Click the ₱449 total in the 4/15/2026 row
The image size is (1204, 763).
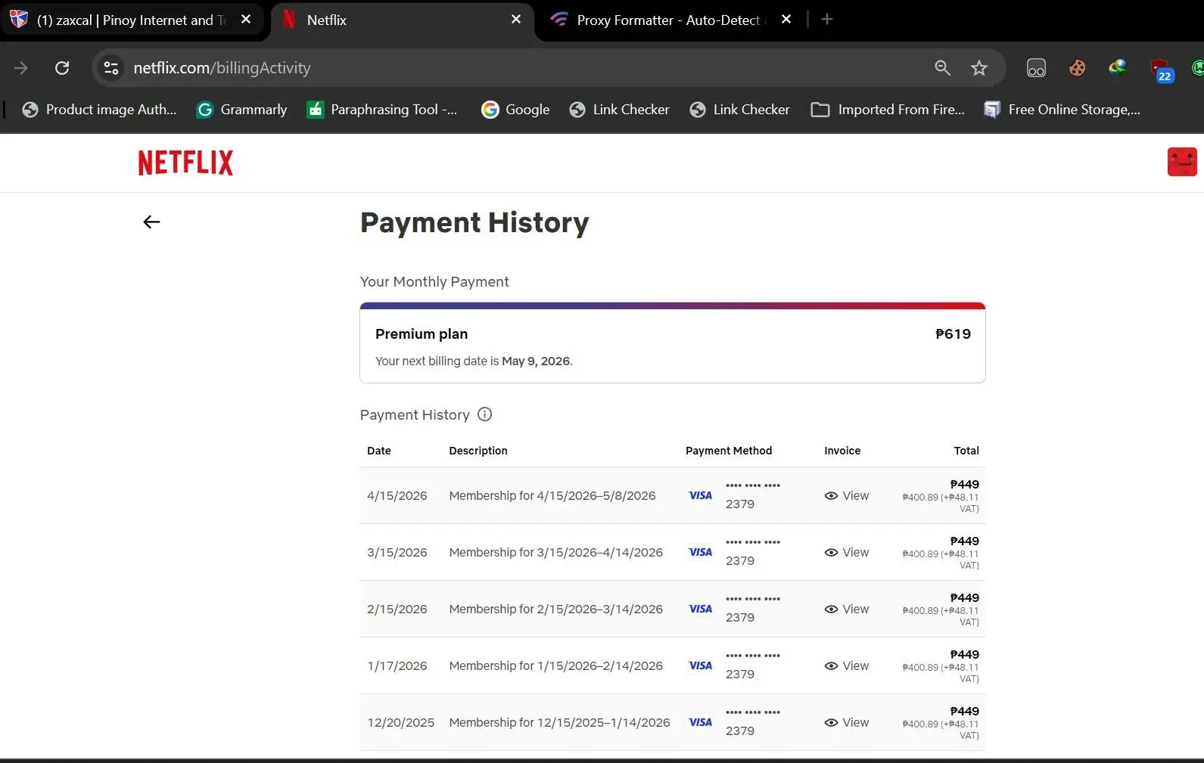[965, 485]
